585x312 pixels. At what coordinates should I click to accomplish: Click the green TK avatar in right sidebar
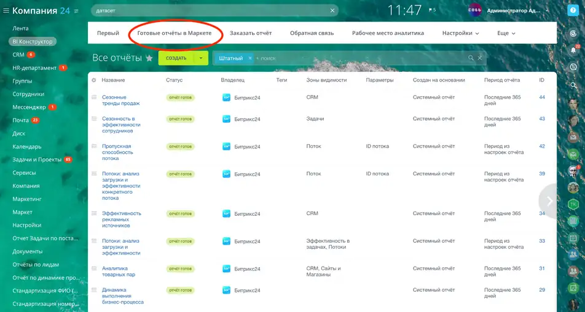pyautogui.click(x=573, y=204)
